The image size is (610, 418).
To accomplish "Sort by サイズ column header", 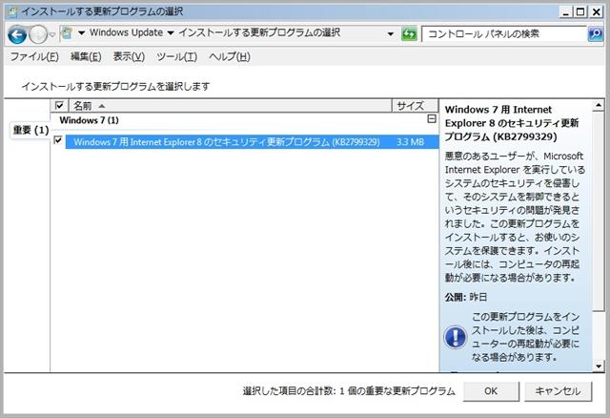I will [x=415, y=106].
